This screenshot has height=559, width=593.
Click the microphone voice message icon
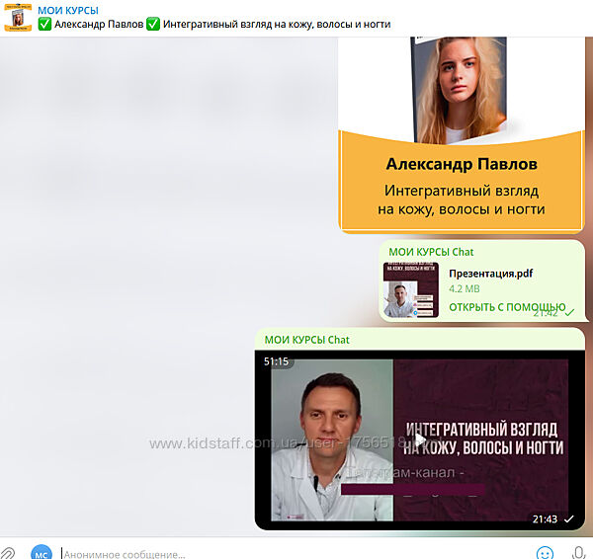coord(580,552)
